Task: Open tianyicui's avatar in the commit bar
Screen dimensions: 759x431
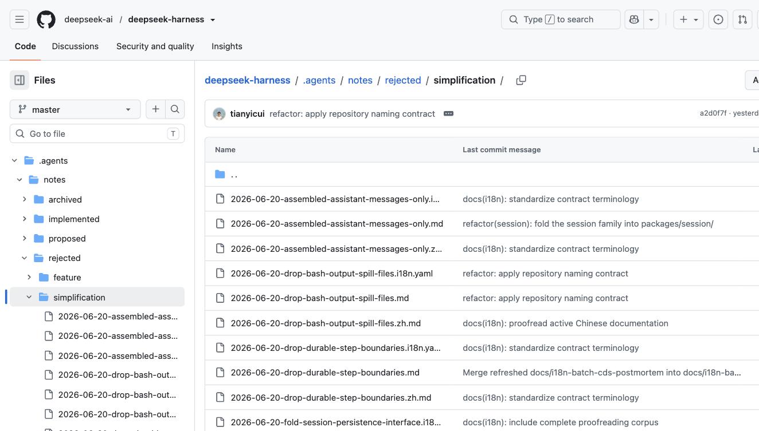Action: tap(219, 114)
